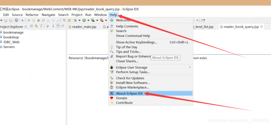Click the Step Over icon
Viewport: 271px width, 125px height.
[53, 20]
